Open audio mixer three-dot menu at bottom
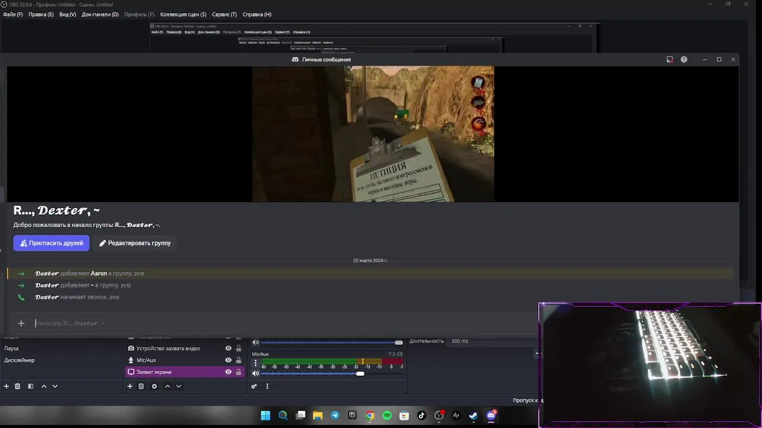The width and height of the screenshot is (762, 428). [267, 386]
